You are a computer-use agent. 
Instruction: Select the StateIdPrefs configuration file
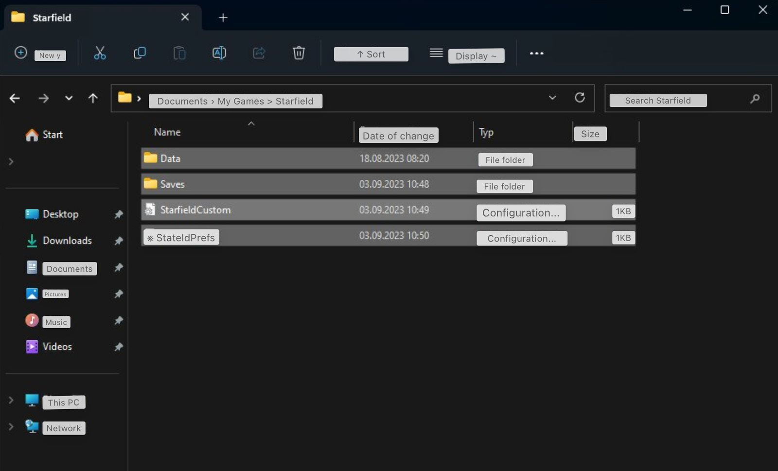coord(388,236)
